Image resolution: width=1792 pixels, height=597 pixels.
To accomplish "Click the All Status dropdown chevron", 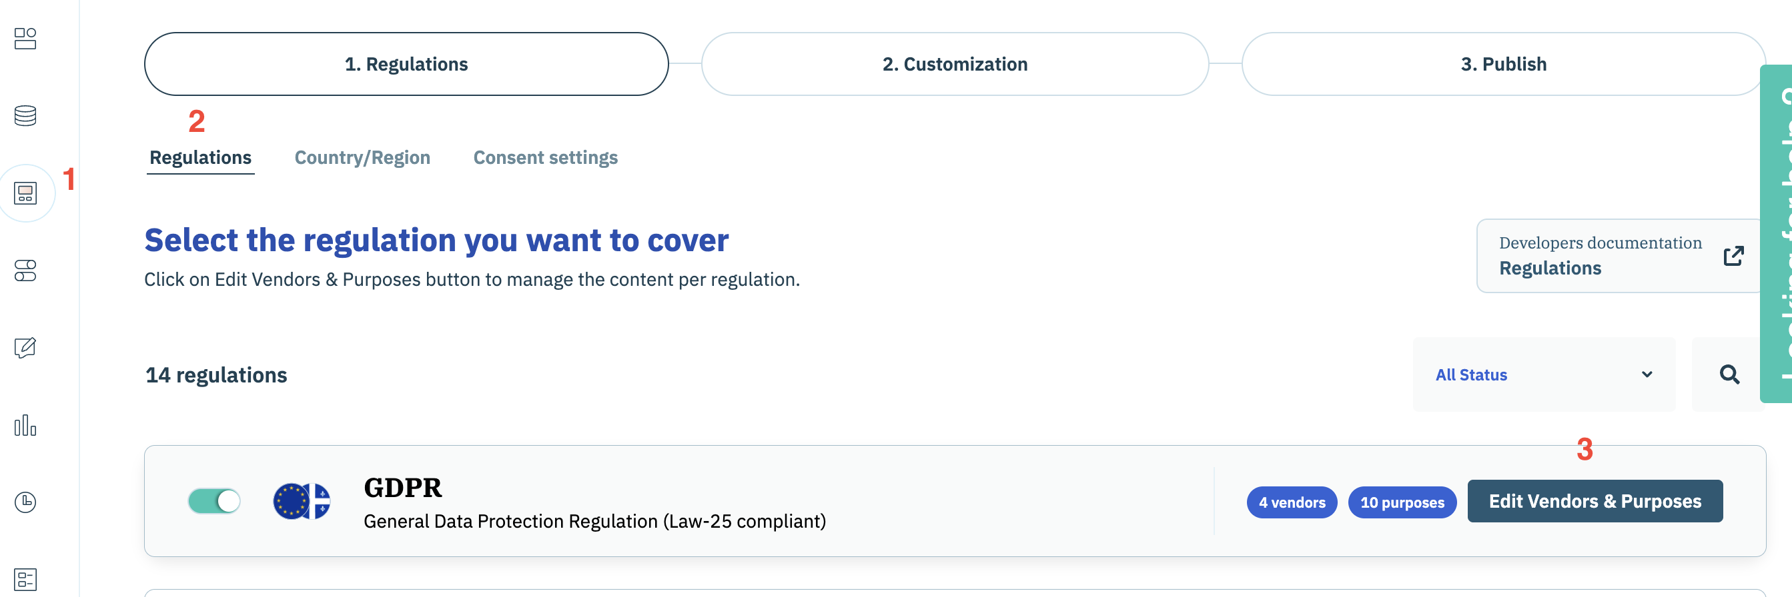I will 1647,374.
